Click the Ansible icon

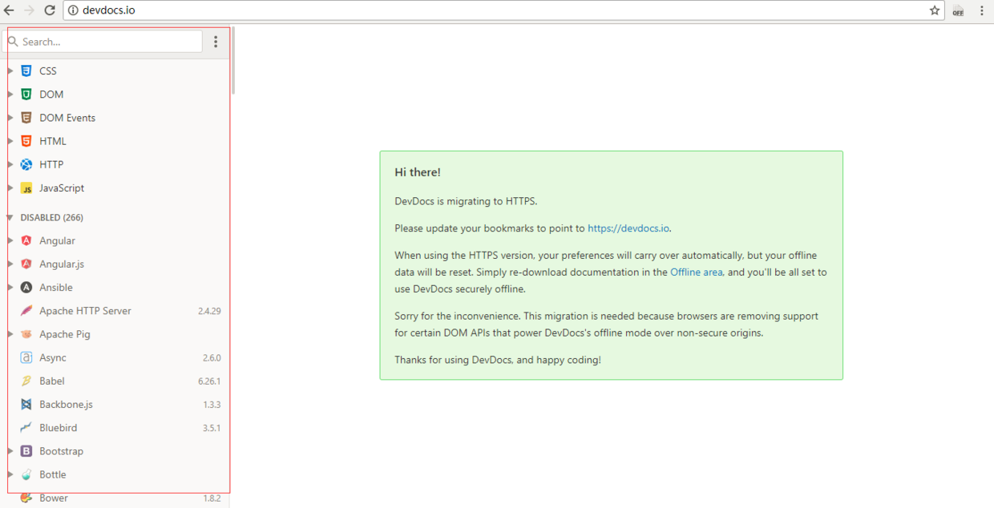pos(26,287)
